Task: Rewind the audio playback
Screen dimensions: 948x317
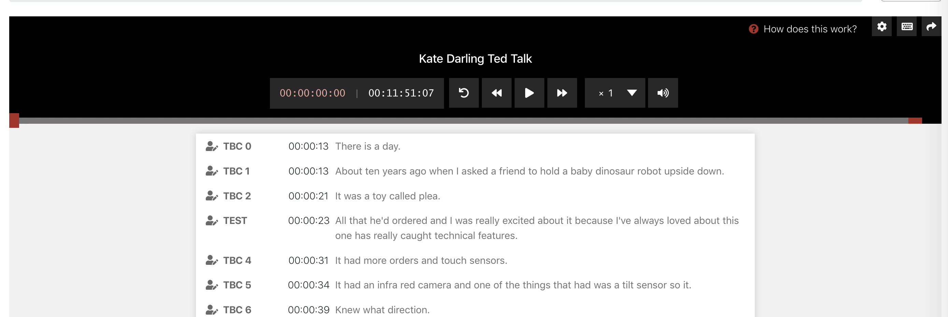Action: pyautogui.click(x=497, y=93)
